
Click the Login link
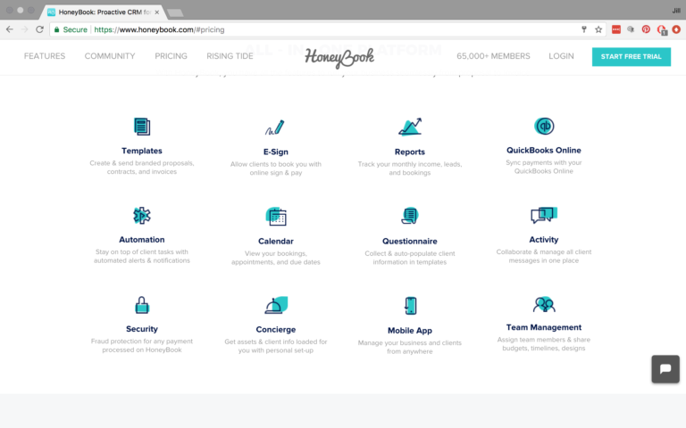(561, 56)
